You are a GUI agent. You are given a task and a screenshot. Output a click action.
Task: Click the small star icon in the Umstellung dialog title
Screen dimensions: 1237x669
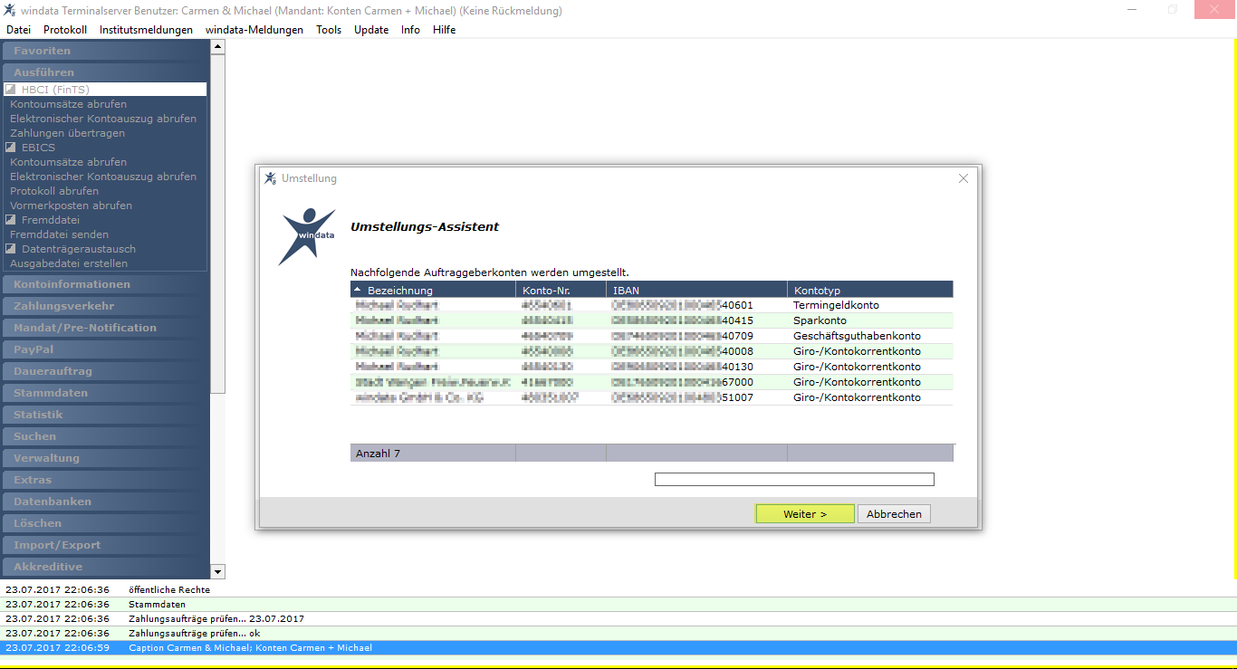[270, 178]
